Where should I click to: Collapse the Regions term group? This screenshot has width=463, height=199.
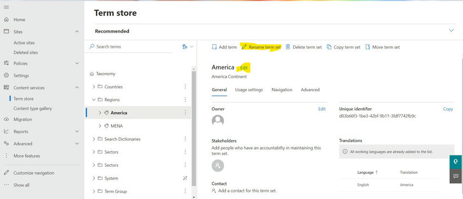94,100
